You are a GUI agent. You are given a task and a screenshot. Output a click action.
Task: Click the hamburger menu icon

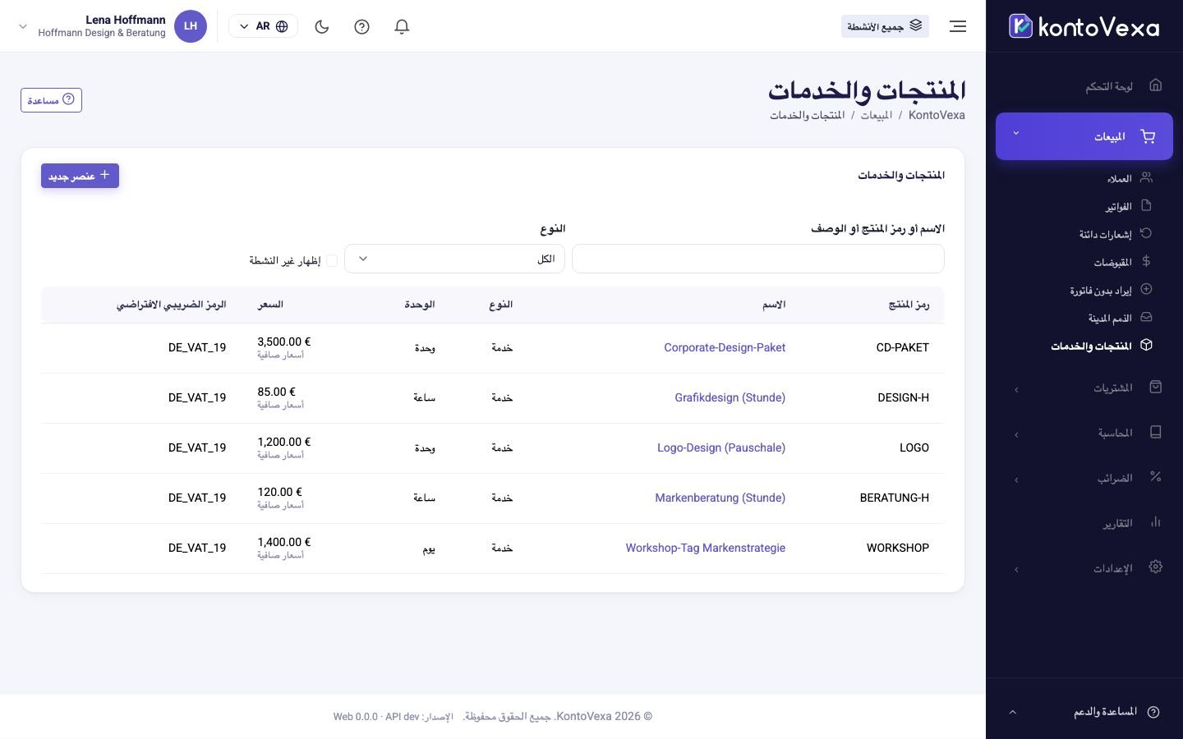[958, 26]
